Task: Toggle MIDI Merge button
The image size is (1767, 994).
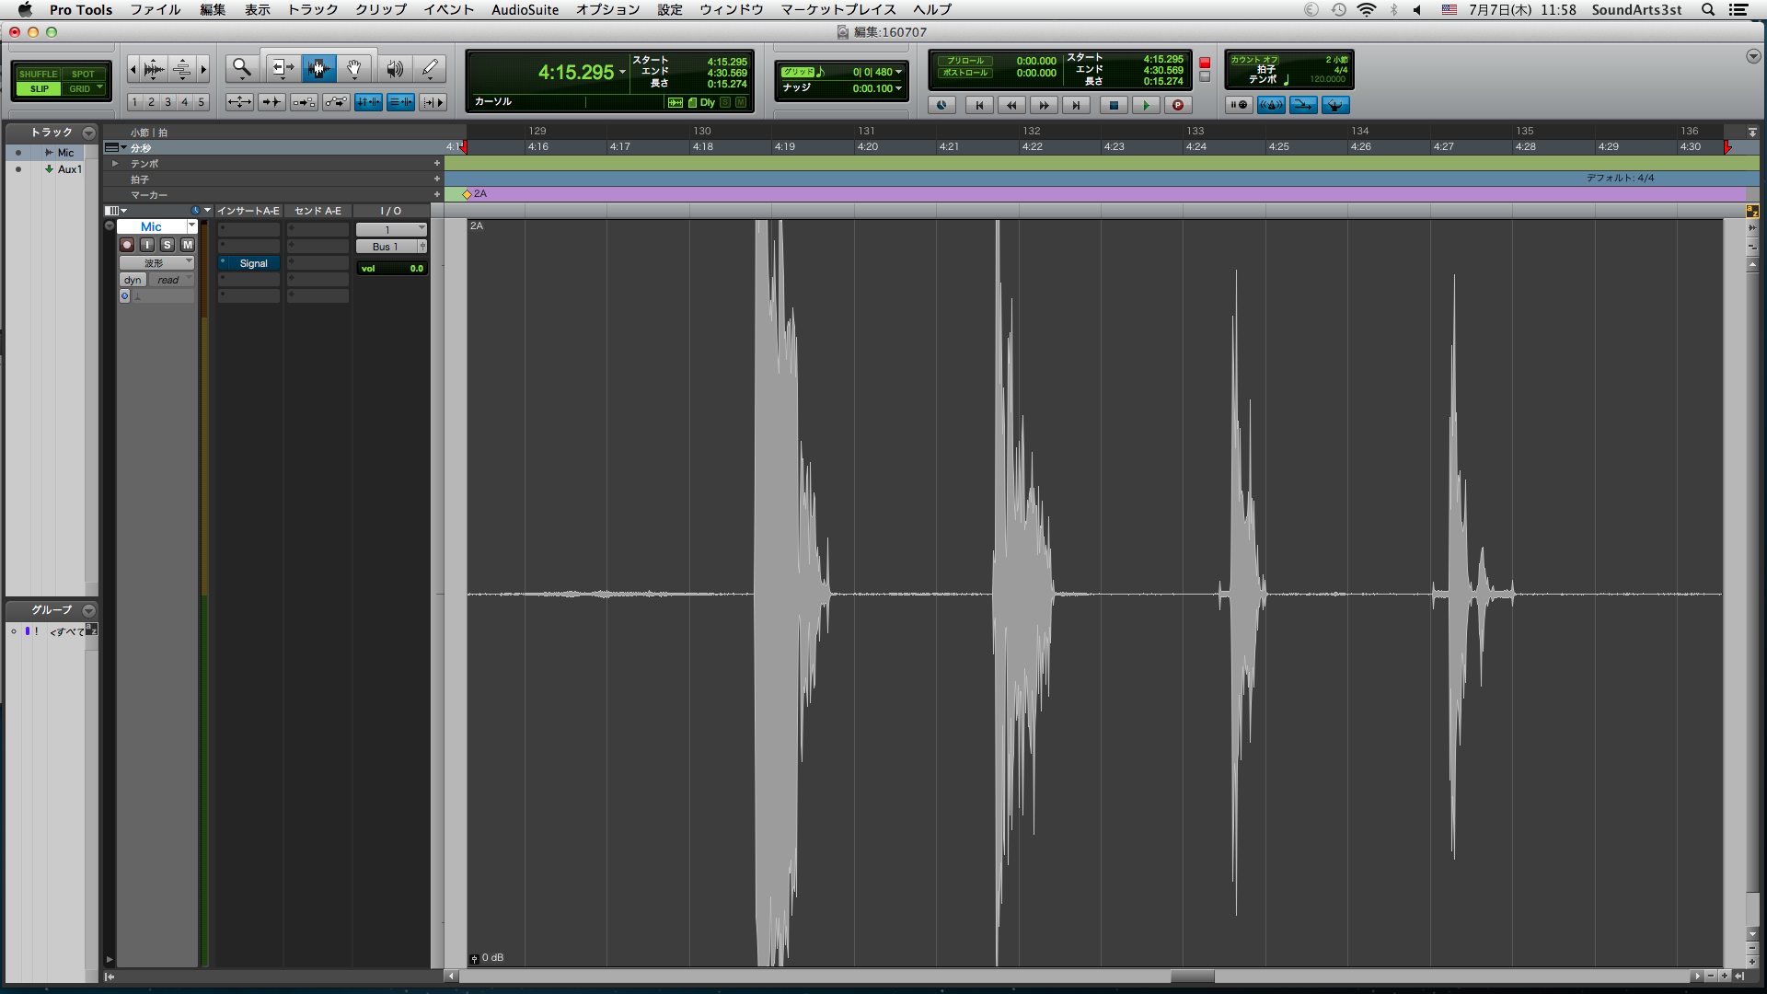Action: 1303,105
